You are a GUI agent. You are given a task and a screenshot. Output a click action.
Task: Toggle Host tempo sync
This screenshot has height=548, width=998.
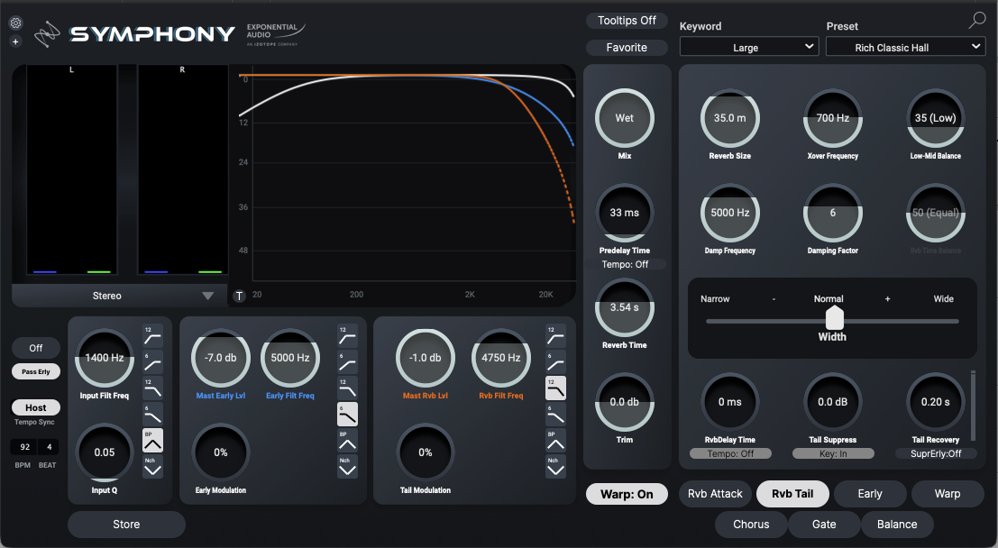(36, 407)
